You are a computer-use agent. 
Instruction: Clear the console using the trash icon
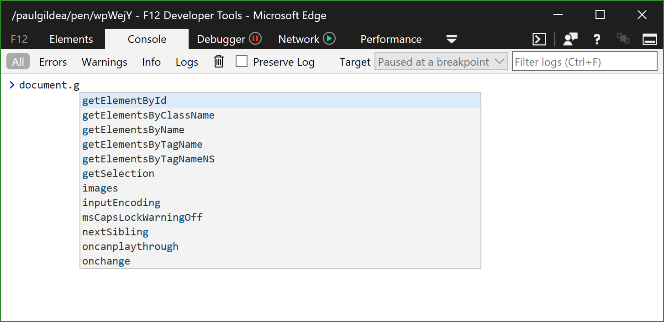click(218, 61)
